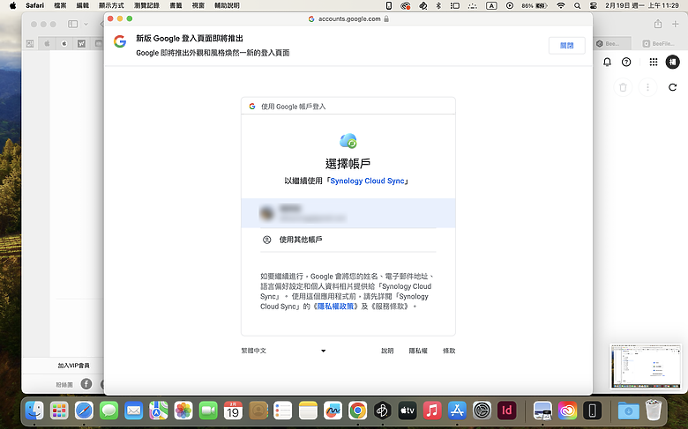Open Google Chrome from the Dock
The image size is (688, 429).
point(357,411)
